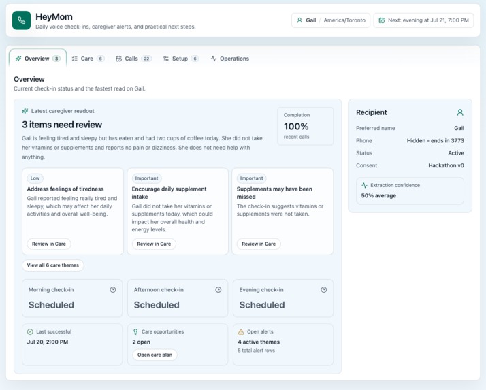Click the count badge 22 on Calls tab
The image size is (486, 390).
tap(146, 59)
